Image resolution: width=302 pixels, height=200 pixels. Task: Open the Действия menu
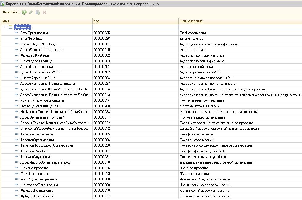11,12
